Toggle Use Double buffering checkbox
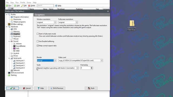173x97 pixels. click(x=38, y=41)
